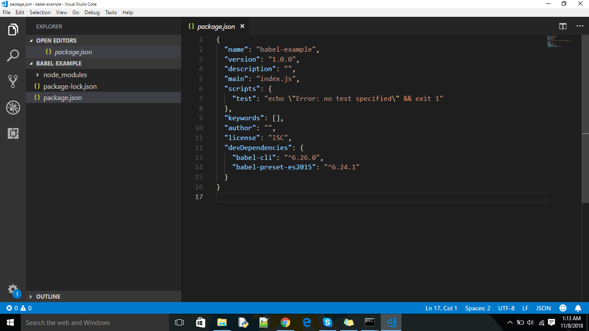
Task: Click the "^6.24.1" version string
Action: [342, 167]
